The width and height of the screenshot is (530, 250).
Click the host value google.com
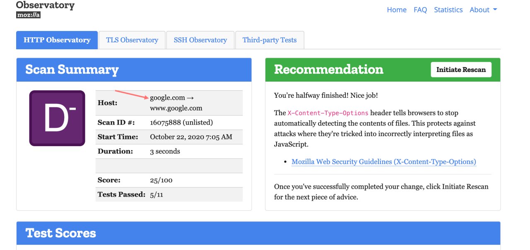click(167, 98)
